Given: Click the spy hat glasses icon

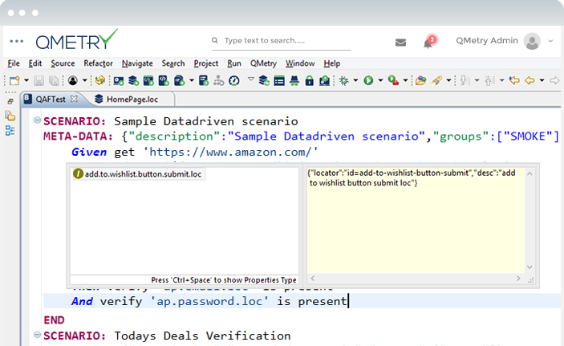Looking at the screenshot, I should pos(294,80).
